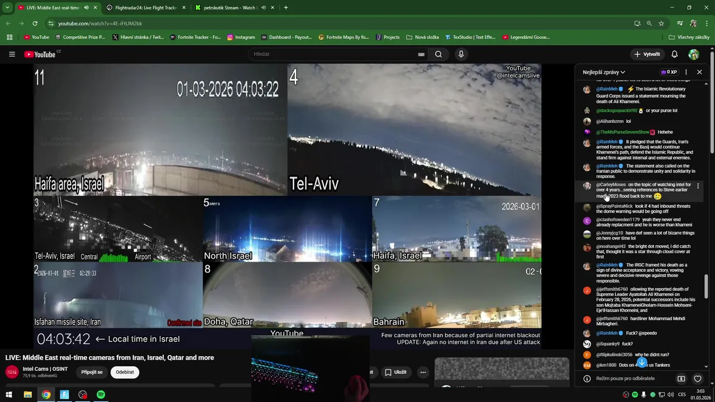Click the @SprayPaintaNick username in chat

614,207
